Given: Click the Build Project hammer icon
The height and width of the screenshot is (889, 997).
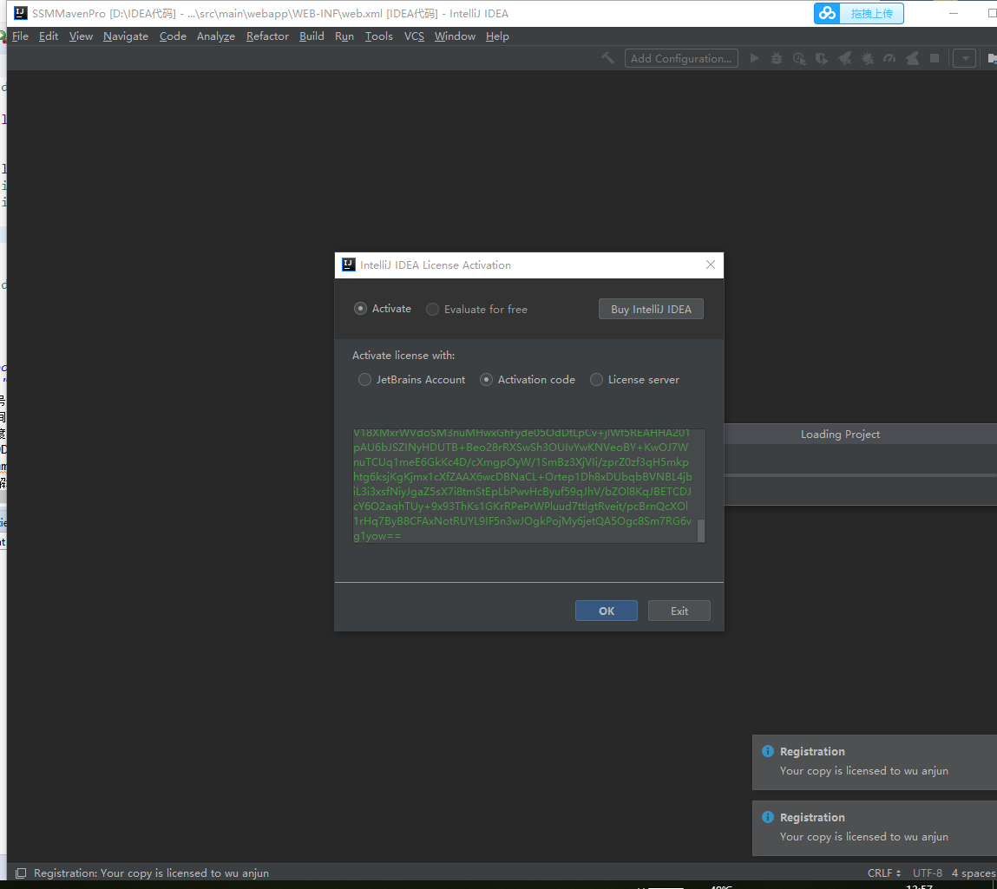Looking at the screenshot, I should point(608,58).
